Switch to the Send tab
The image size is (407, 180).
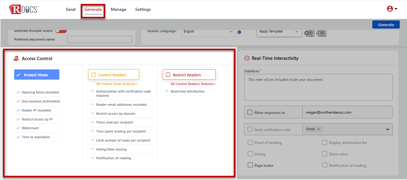[71, 9]
